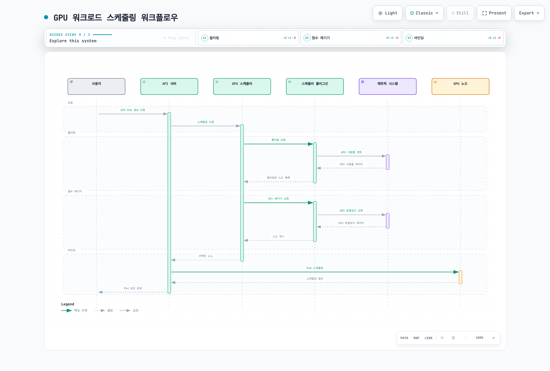Click the code icon in 스케줄러 플러그인 box
Viewport: 550px width, 371px height.
(x=290, y=82)
